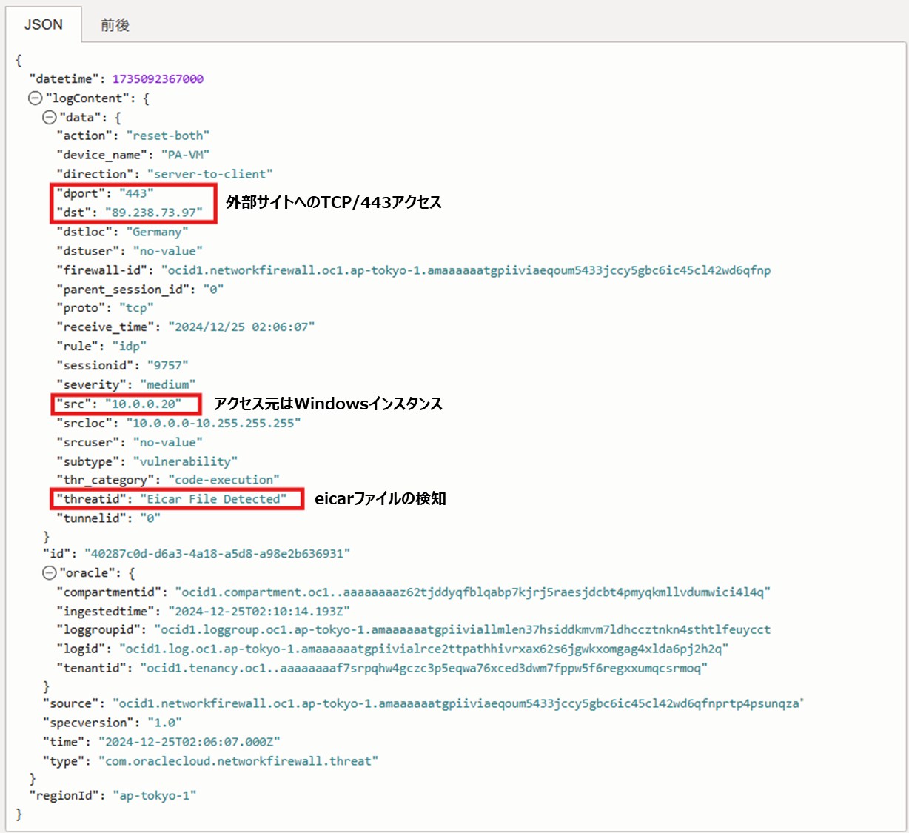Click the dstloc value Germany
The width and height of the screenshot is (909, 833).
click(x=157, y=232)
